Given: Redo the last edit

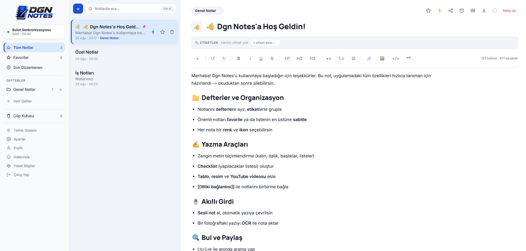Looking at the screenshot, I should coord(224,58).
